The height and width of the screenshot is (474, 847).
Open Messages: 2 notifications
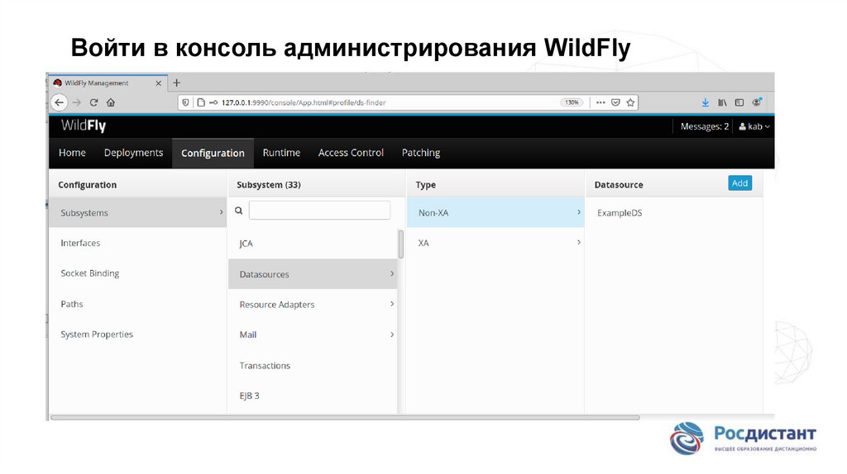(705, 126)
